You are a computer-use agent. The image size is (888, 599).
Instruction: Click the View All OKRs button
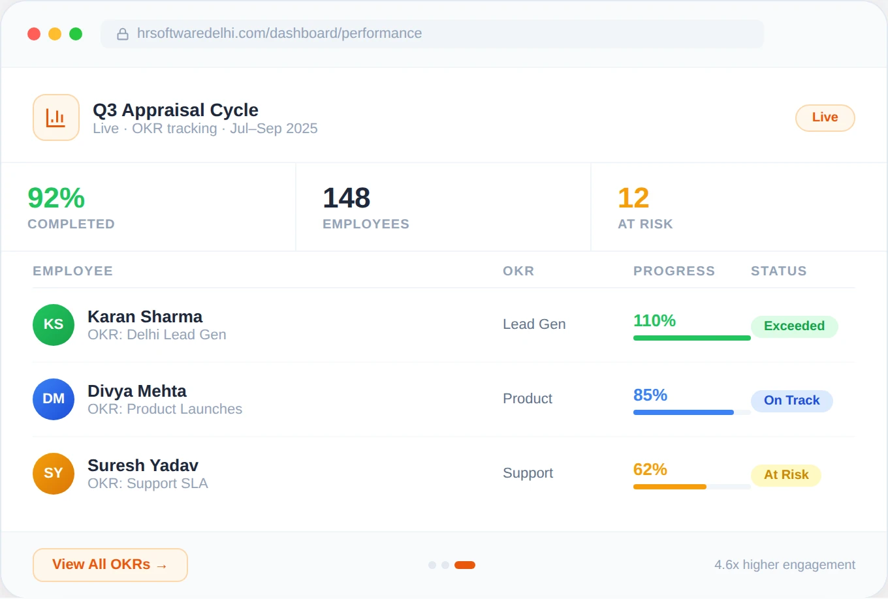click(110, 564)
